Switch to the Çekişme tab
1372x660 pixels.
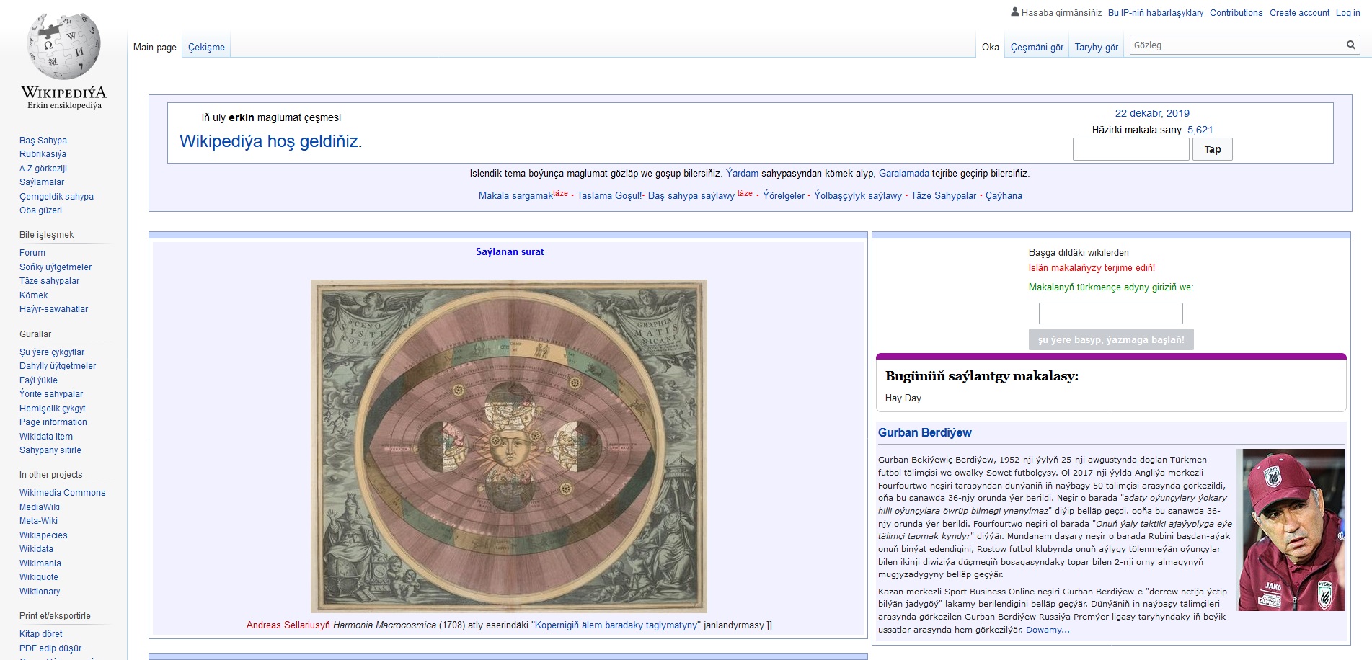[206, 48]
